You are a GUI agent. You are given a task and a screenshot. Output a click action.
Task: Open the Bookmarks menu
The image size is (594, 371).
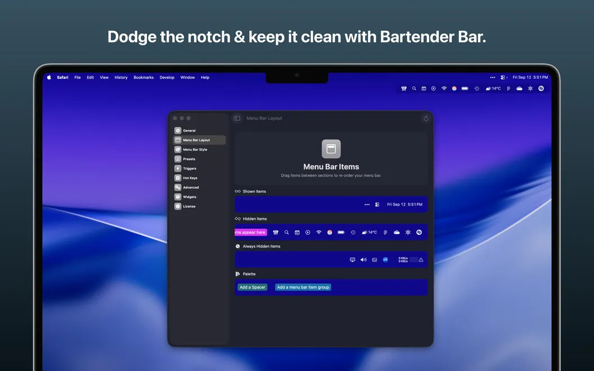pos(143,77)
